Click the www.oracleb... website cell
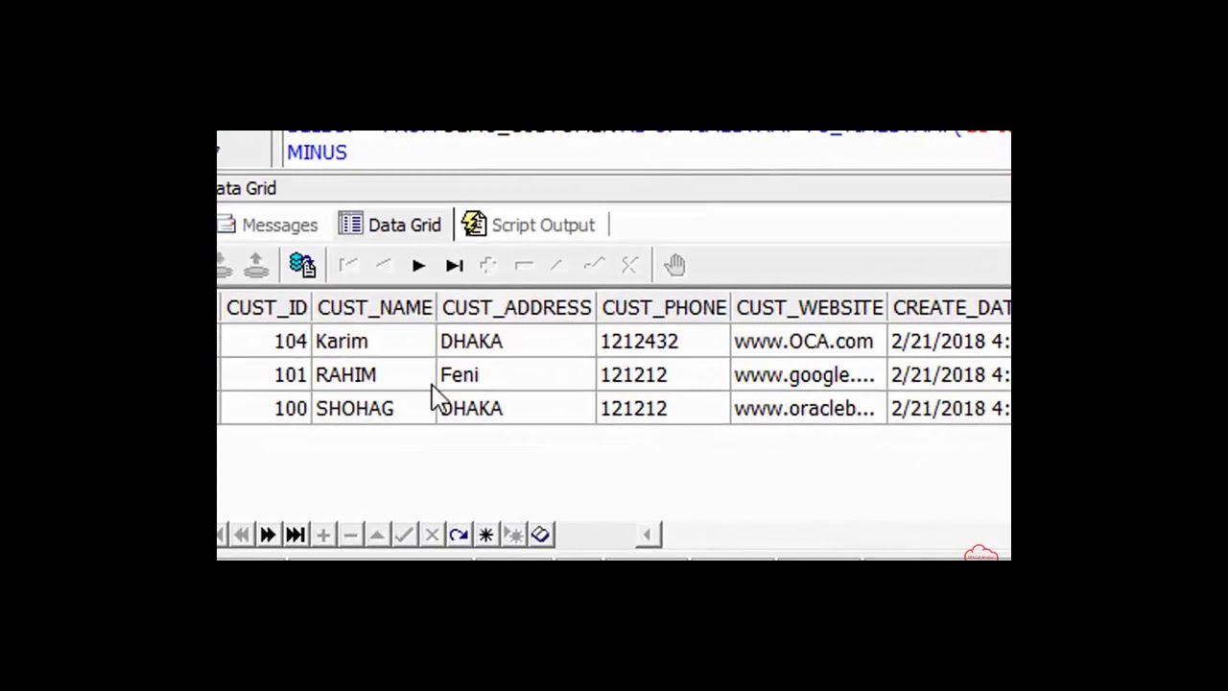This screenshot has height=691, width=1228. coord(809,408)
